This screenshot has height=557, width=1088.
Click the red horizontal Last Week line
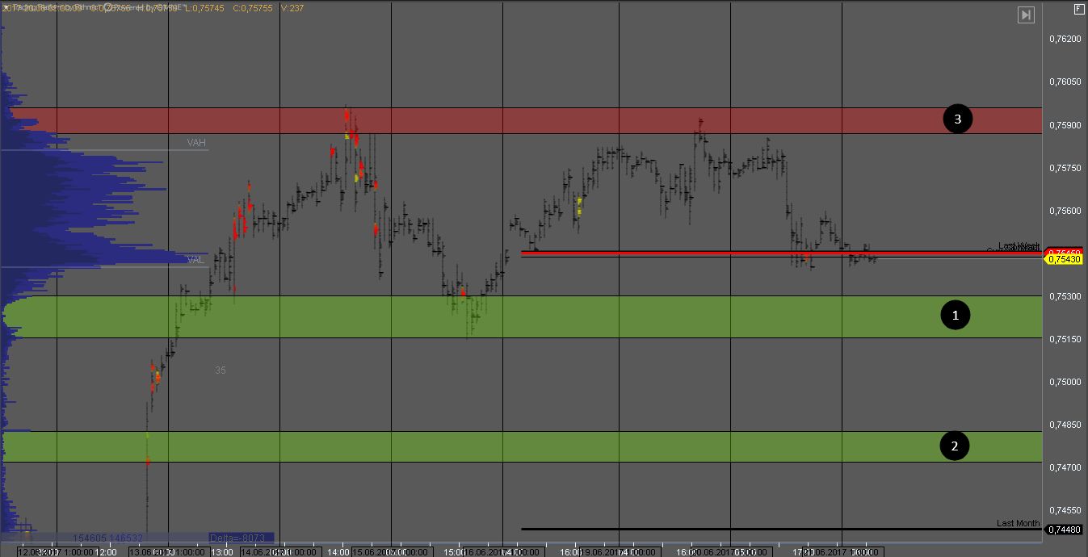coord(727,253)
